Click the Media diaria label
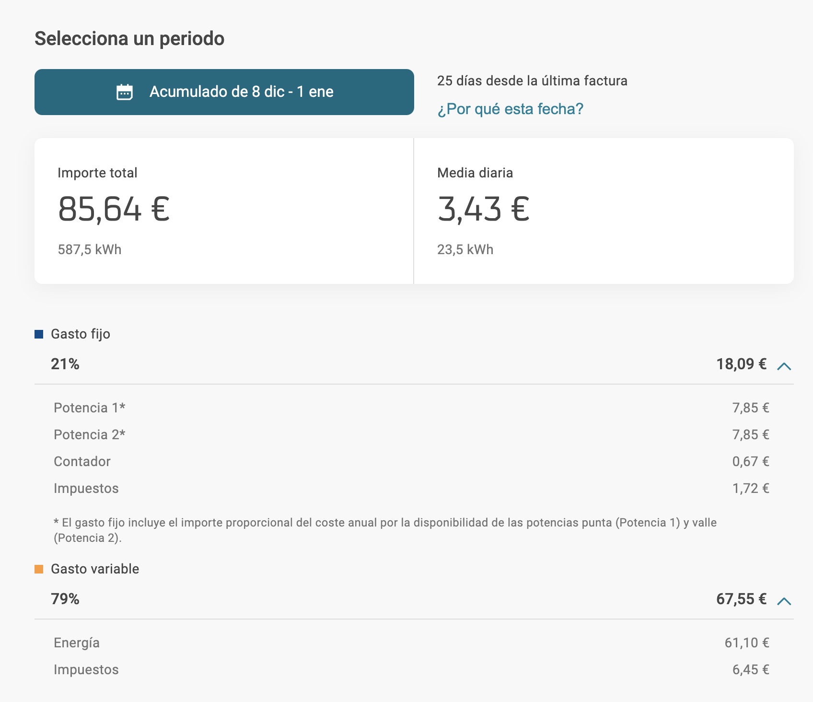 coord(475,173)
